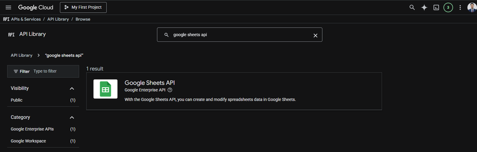The width and height of the screenshot is (477, 152).
Task: Click the API Library breadcrumb in top bar
Action: [58, 19]
